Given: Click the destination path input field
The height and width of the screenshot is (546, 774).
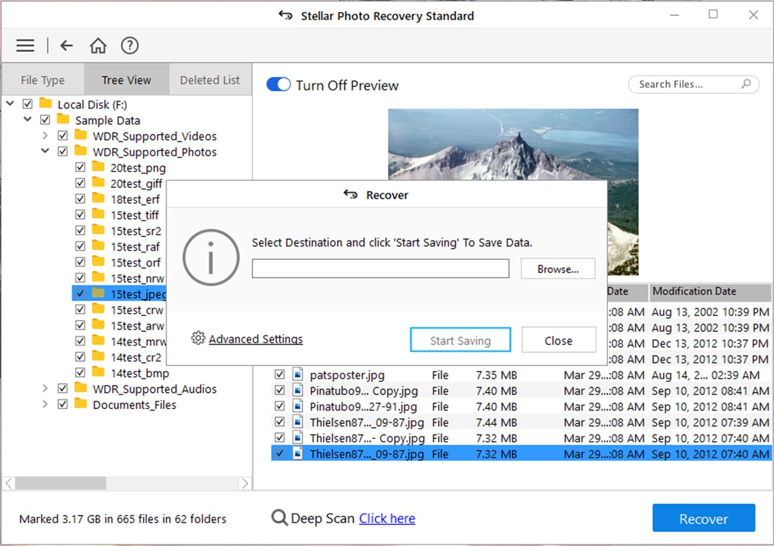Looking at the screenshot, I should coord(381,268).
